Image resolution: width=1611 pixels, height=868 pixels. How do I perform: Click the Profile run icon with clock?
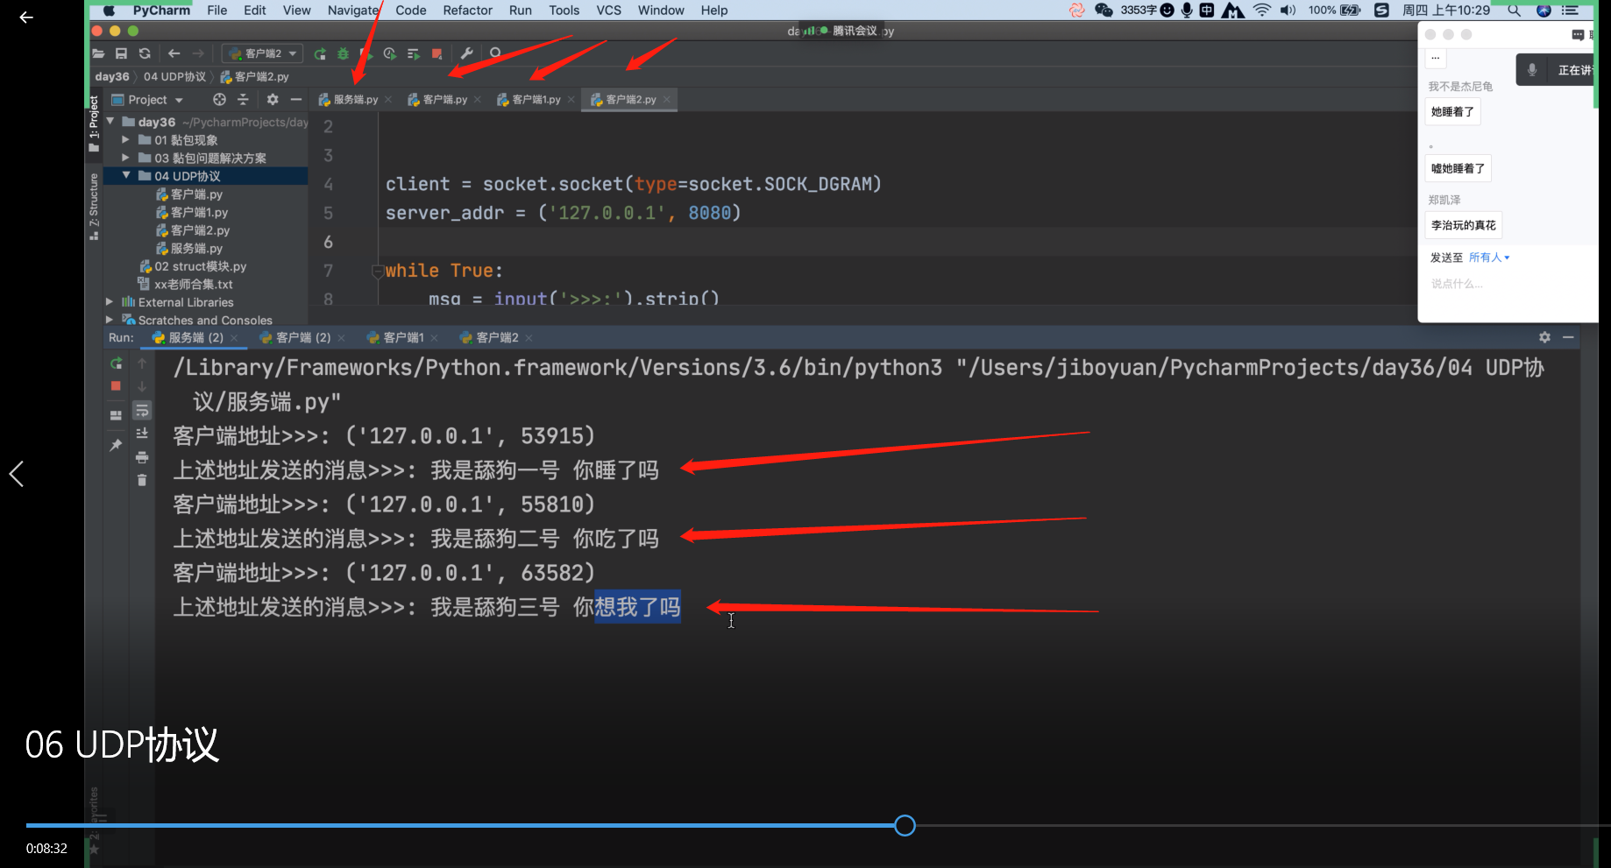(x=390, y=53)
